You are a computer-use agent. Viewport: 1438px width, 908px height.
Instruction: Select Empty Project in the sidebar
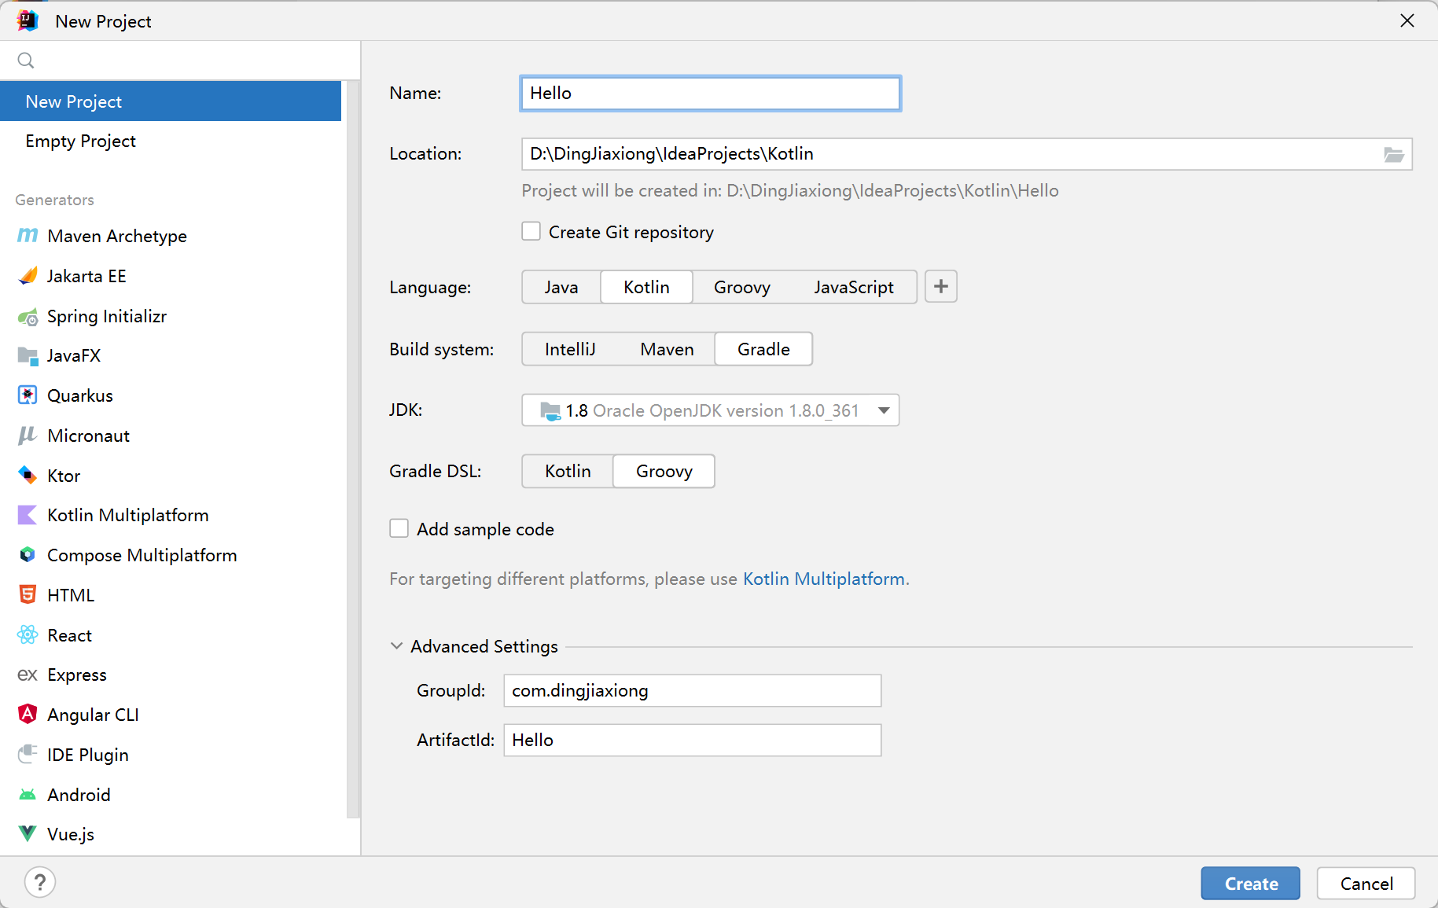(x=171, y=141)
